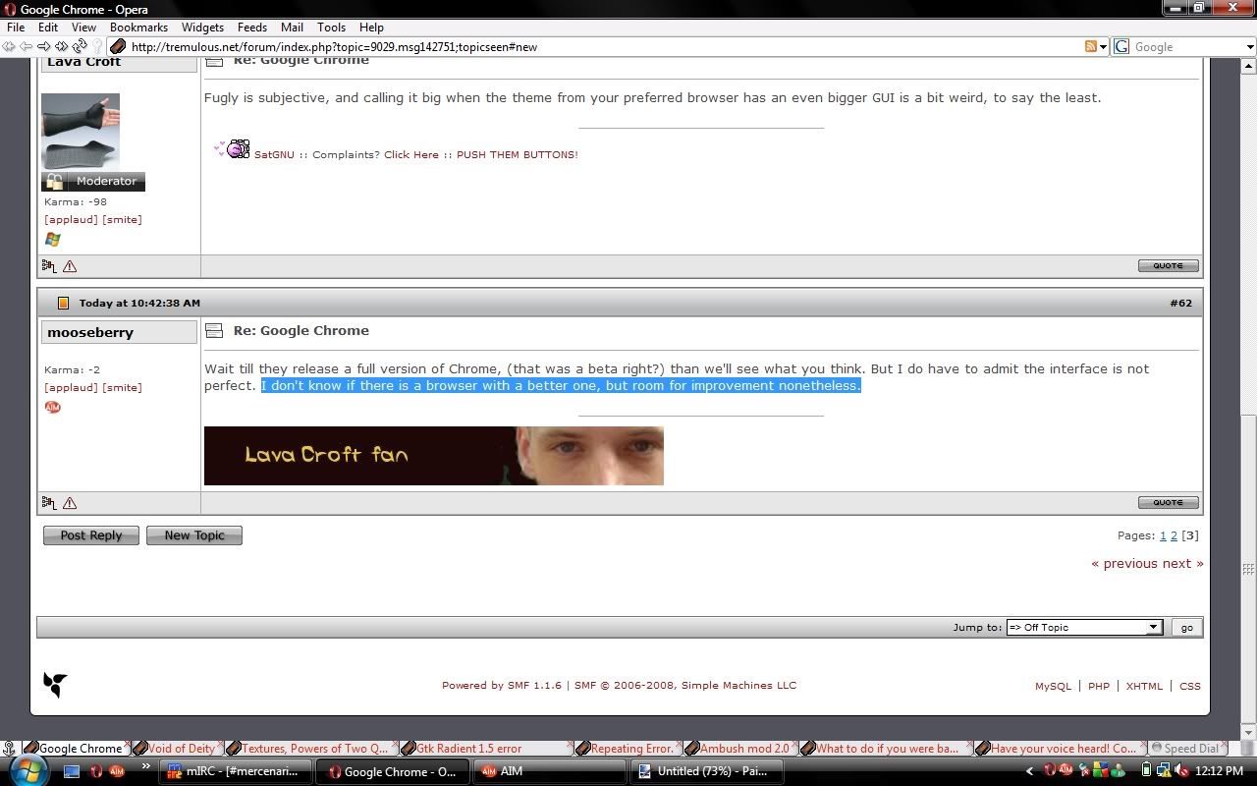Open the Feeds menu

point(252,27)
